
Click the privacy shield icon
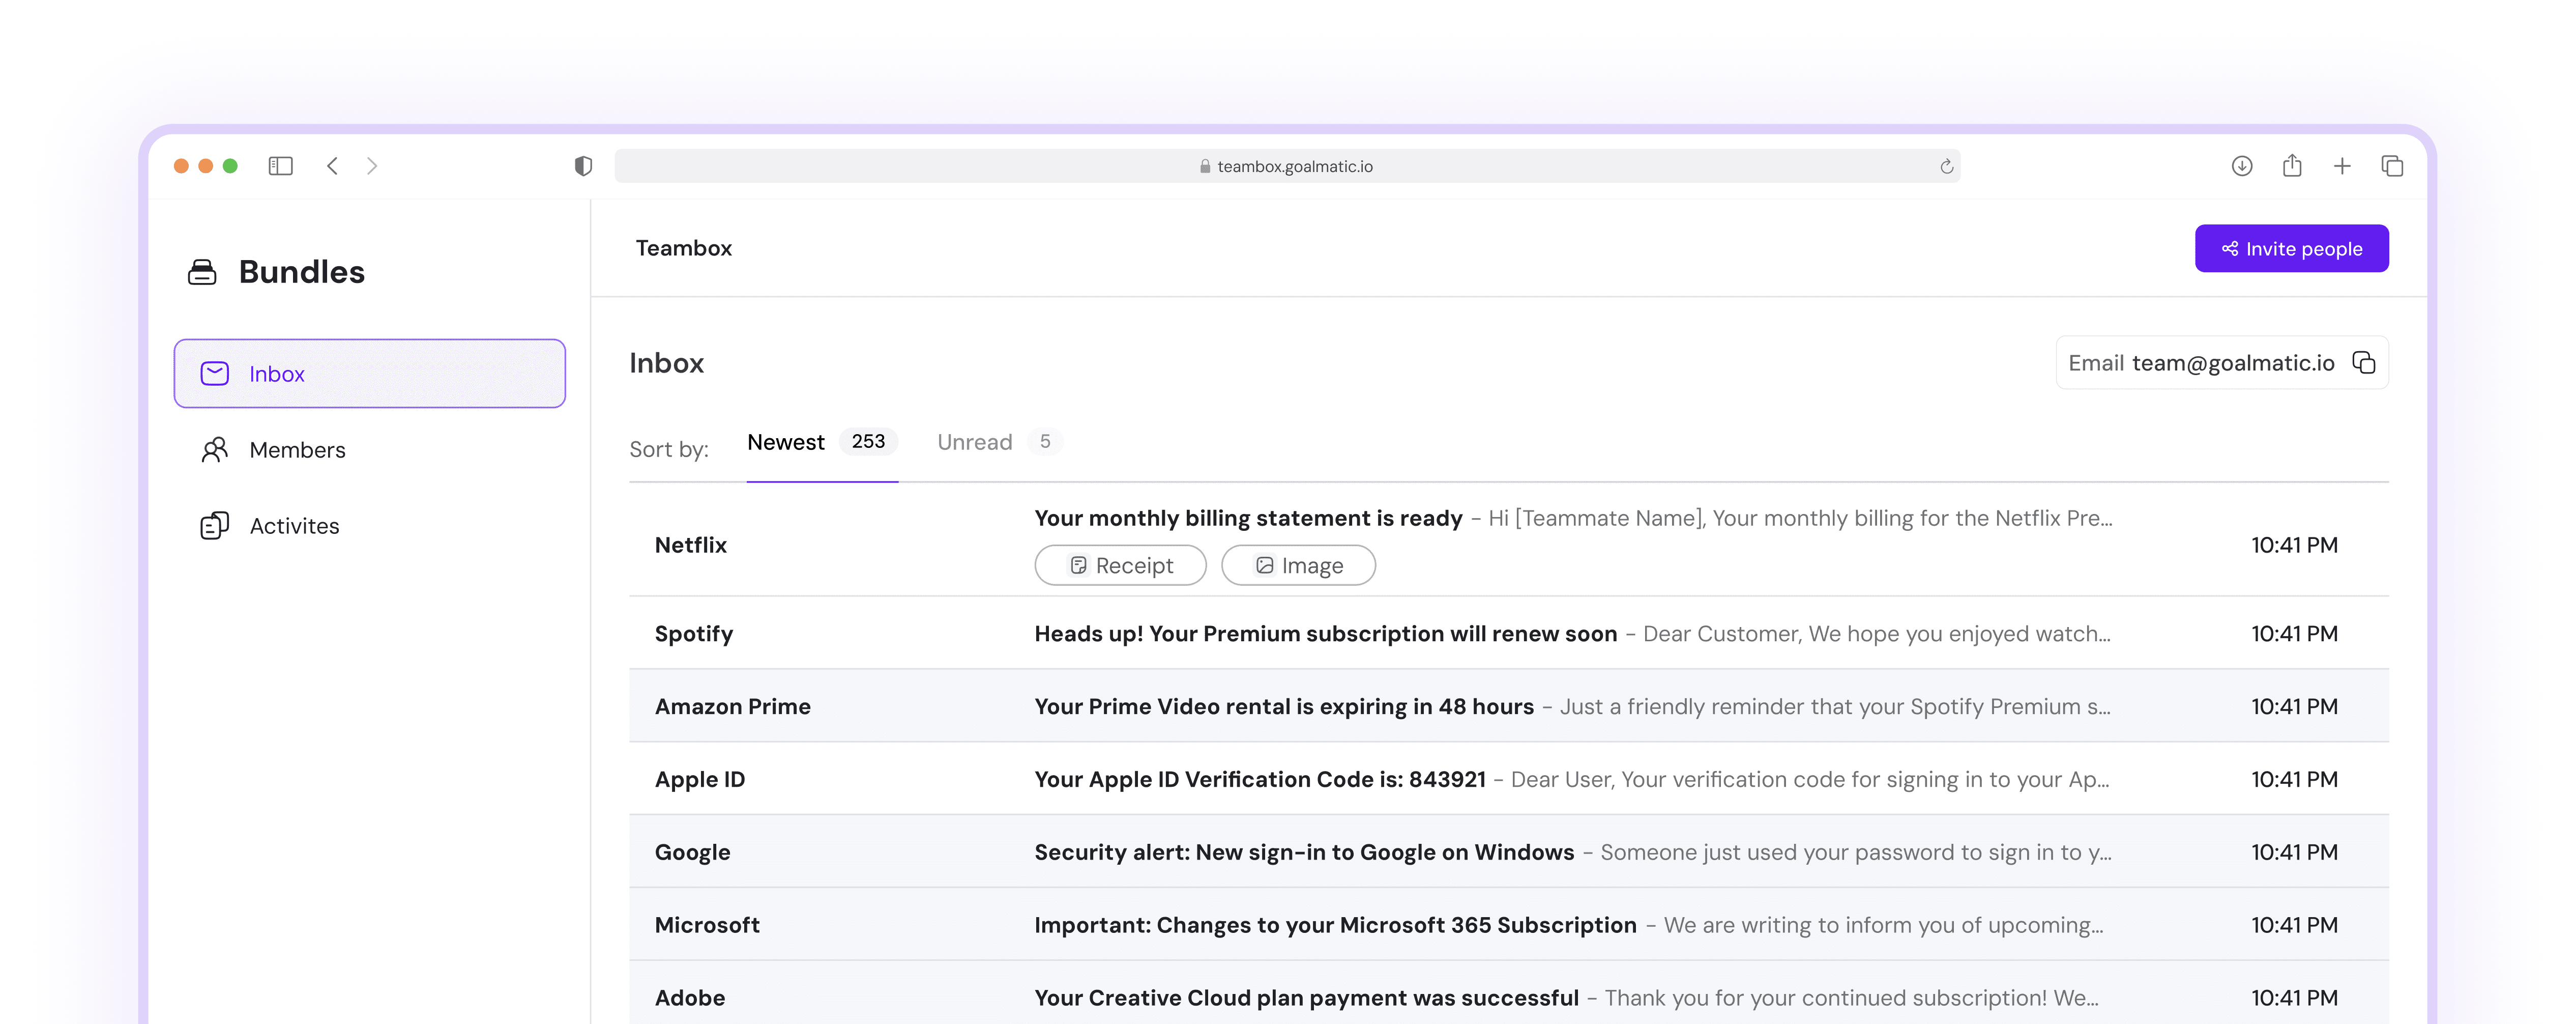583,166
